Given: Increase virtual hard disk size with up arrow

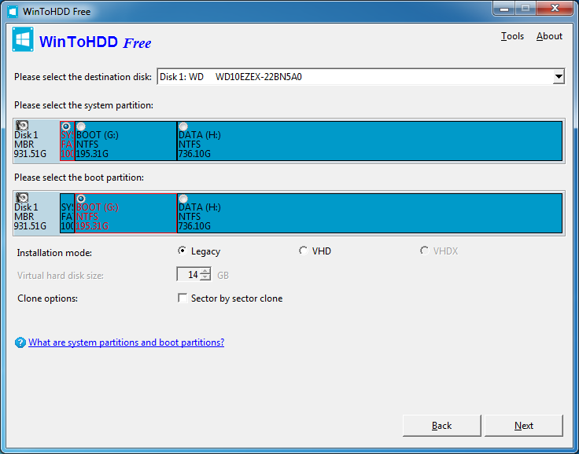Looking at the screenshot, I should 205,271.
